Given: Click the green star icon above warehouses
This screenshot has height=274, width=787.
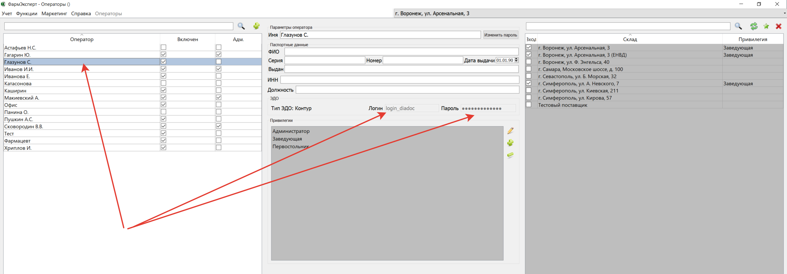Looking at the screenshot, I should [766, 26].
